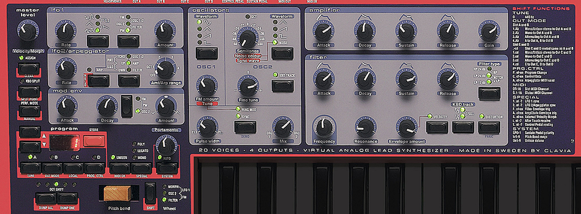Cycle the LFO1 destination button (FM/OSC2/PW)
The width and height of the screenshot is (581, 214).
tap(128, 41)
